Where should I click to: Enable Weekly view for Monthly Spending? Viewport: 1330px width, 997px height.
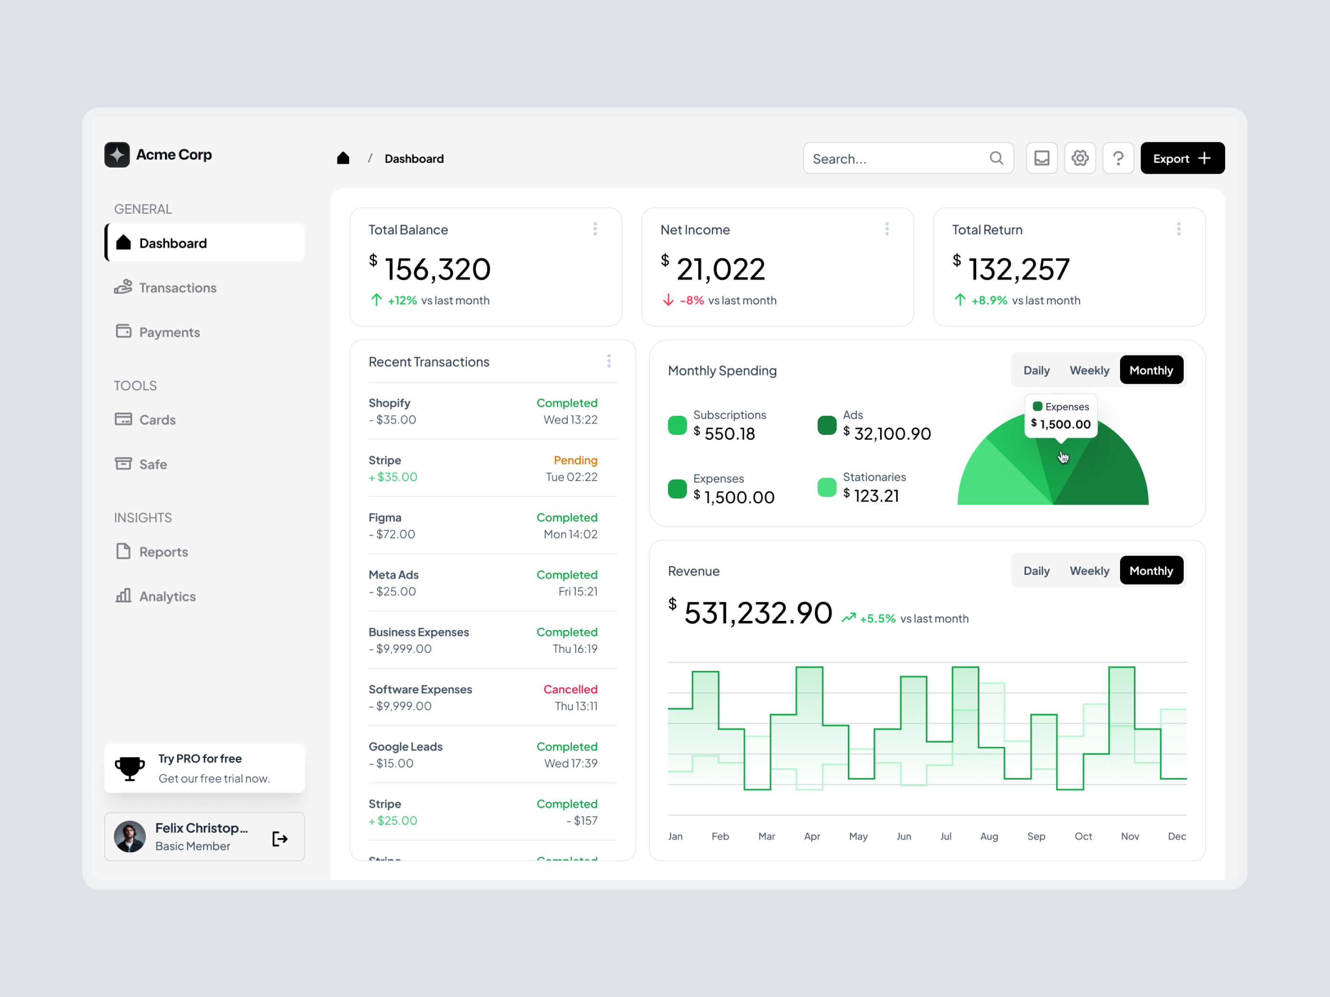point(1089,369)
